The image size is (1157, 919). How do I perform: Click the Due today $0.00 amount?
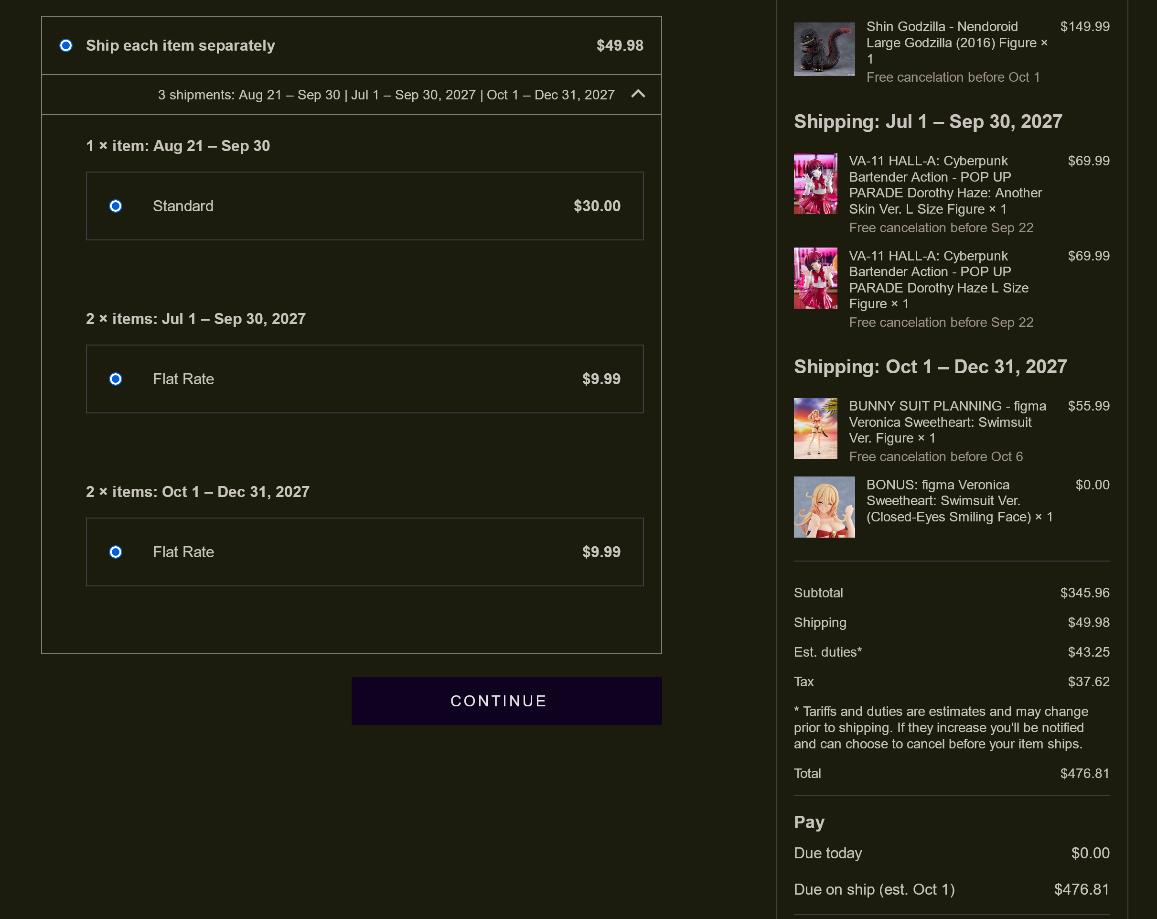click(x=1090, y=854)
